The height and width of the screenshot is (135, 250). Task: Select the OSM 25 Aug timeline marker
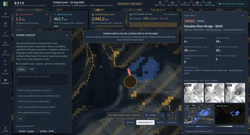(185, 2)
